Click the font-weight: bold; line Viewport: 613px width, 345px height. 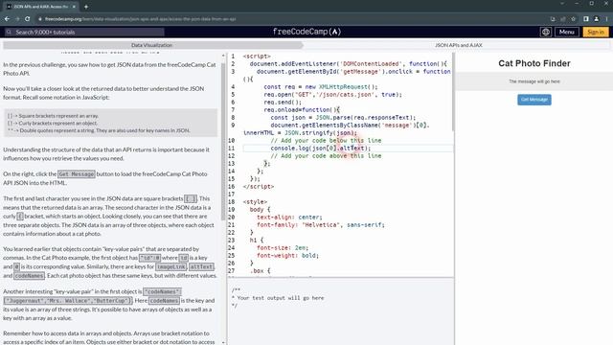tap(287, 256)
